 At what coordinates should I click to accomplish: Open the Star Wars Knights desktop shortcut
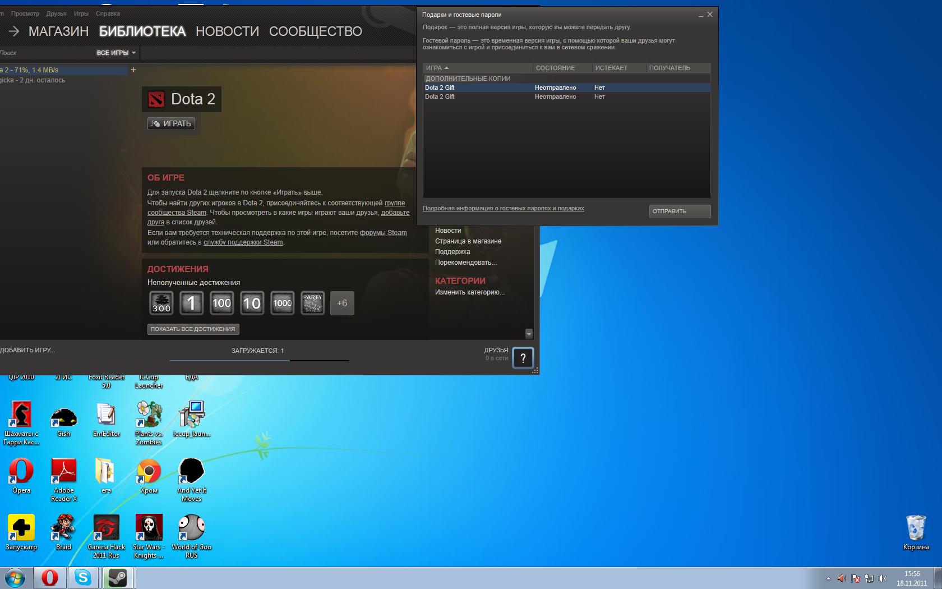tap(149, 536)
